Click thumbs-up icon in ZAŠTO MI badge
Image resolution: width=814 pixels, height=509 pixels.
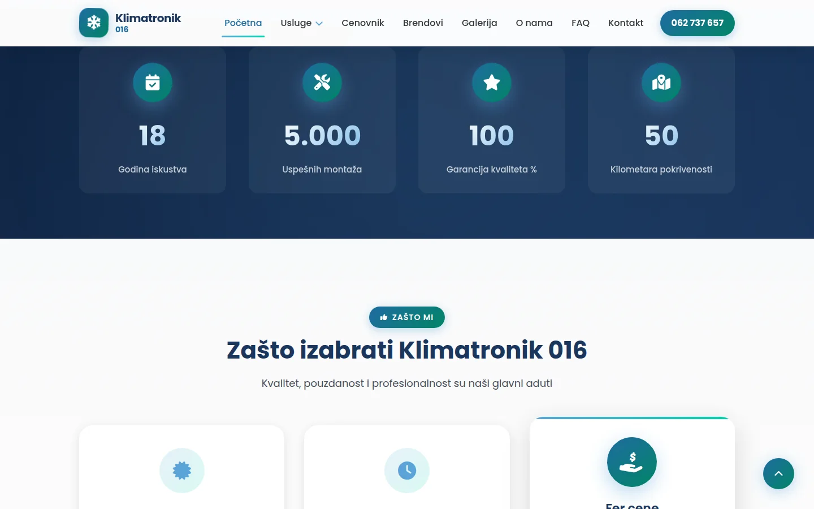click(384, 317)
